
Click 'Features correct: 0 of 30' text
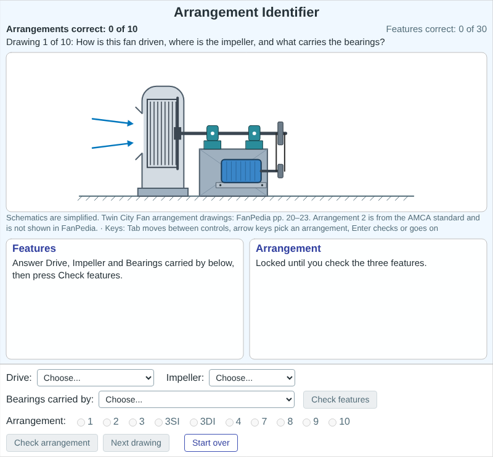click(436, 29)
